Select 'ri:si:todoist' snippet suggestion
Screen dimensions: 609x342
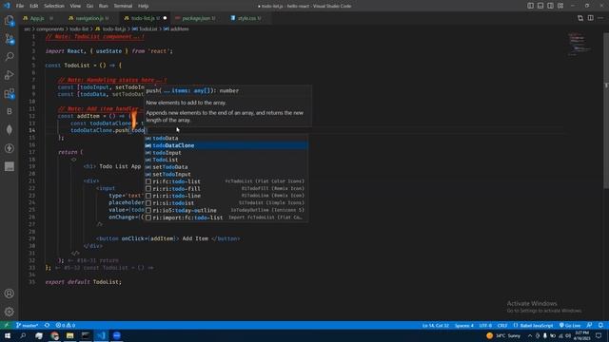point(226,203)
